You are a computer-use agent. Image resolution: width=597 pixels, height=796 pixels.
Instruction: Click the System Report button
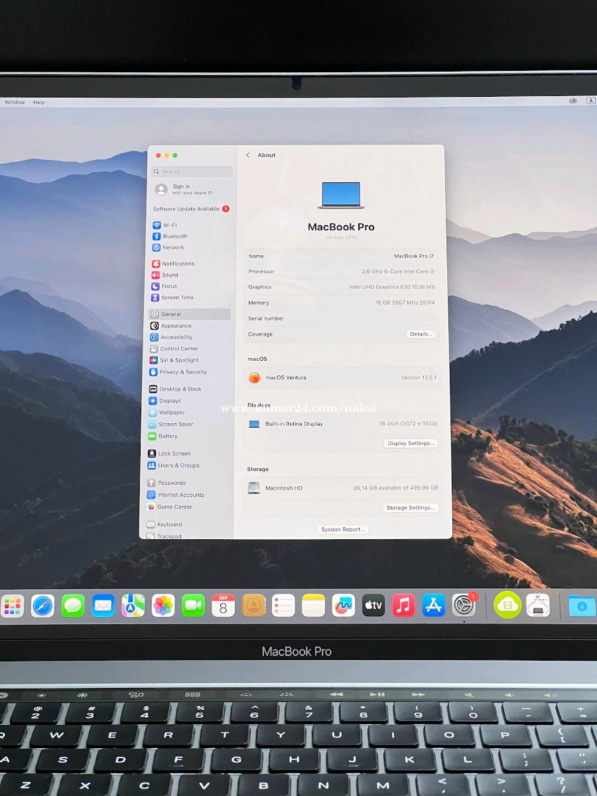pyautogui.click(x=343, y=529)
